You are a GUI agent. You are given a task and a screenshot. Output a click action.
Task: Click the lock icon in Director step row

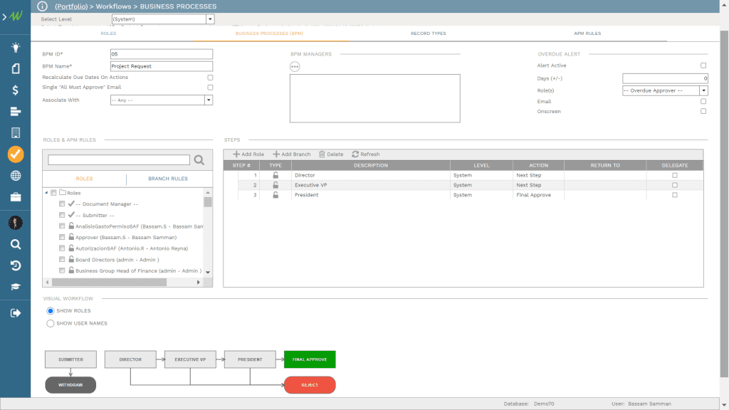[276, 175]
